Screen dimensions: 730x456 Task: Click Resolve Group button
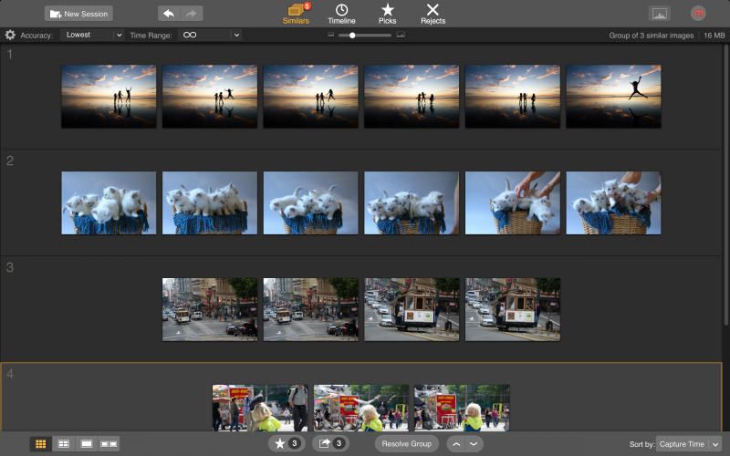tap(406, 443)
